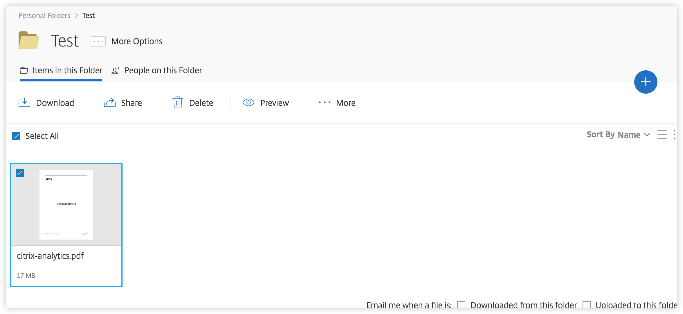Deselect the citrix-analytics.pdf checkbox
The width and height of the screenshot is (683, 314).
[x=20, y=173]
